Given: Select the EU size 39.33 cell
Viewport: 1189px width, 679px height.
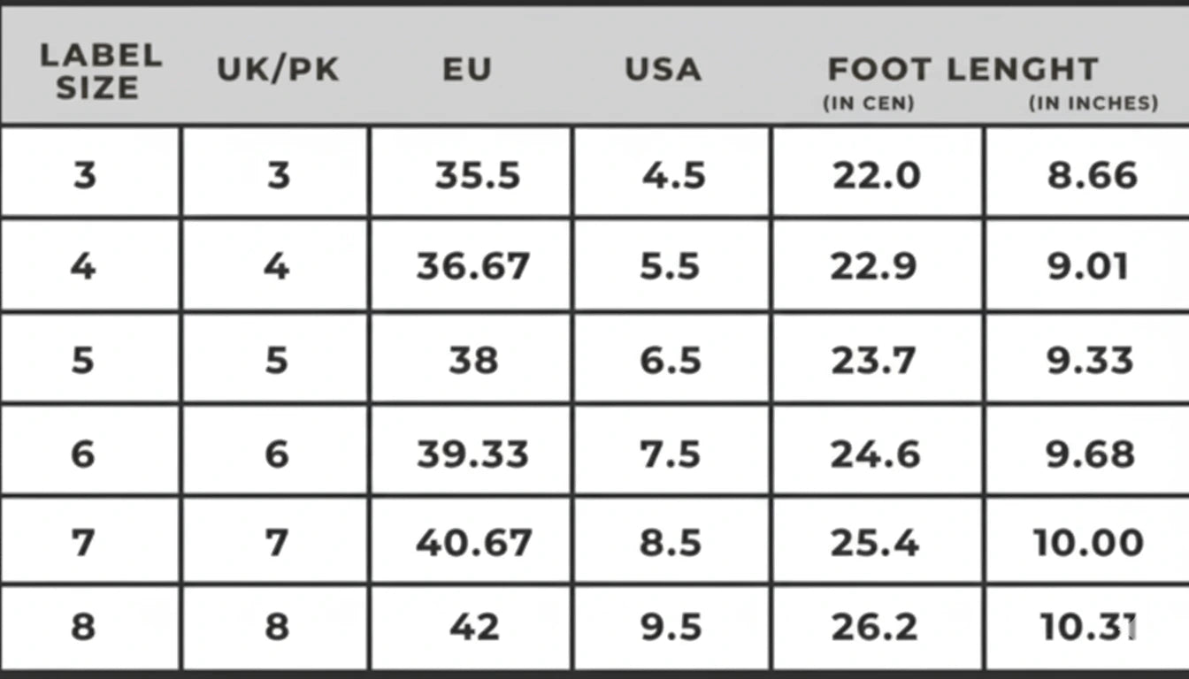Looking at the screenshot, I should coord(473,454).
